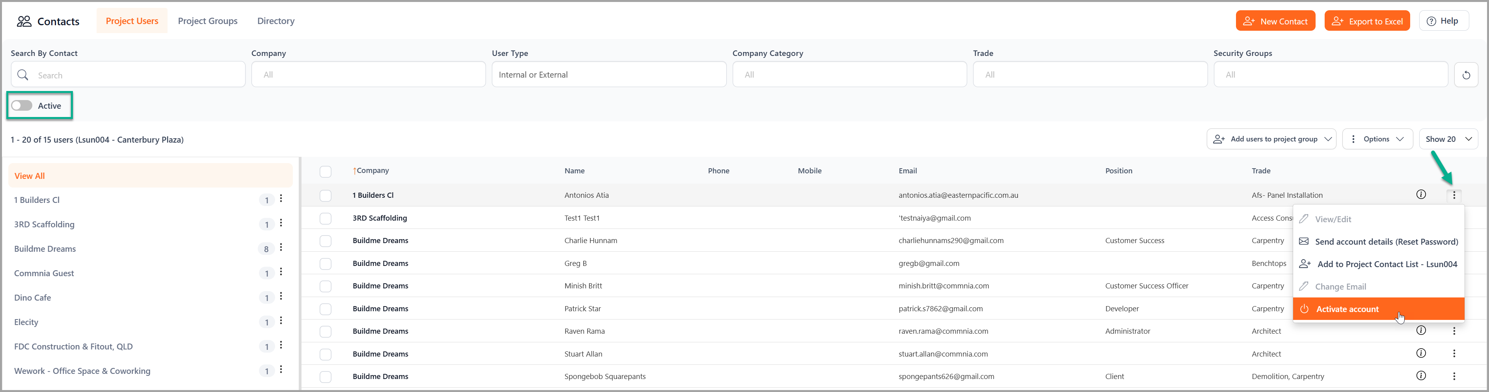Click the Contacts people icon

coord(24,21)
